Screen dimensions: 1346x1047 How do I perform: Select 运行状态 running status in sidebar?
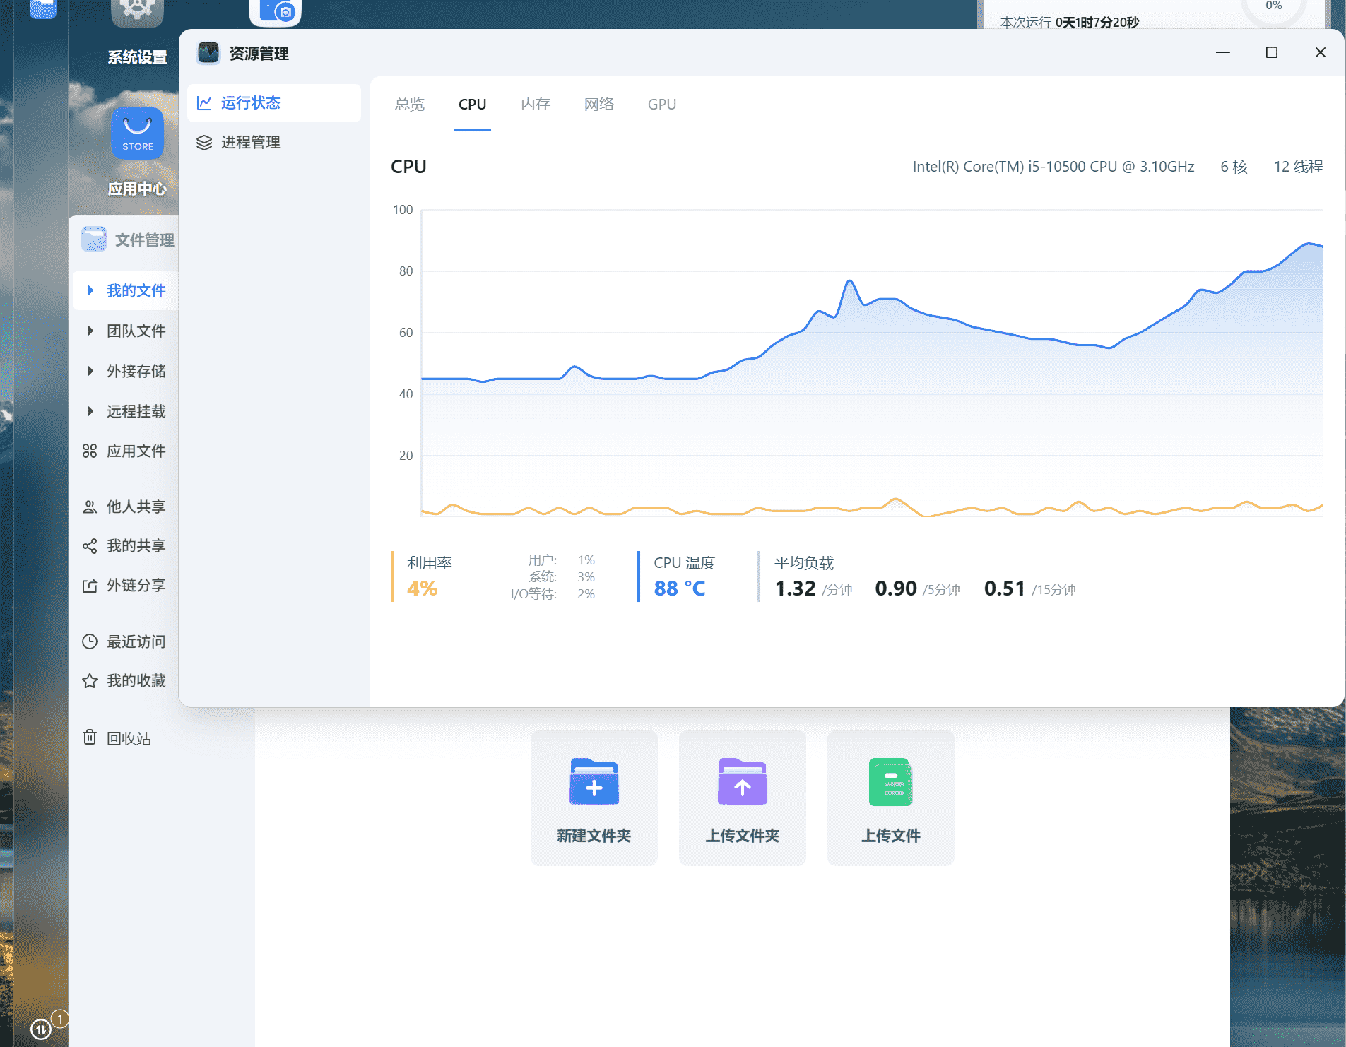250,103
